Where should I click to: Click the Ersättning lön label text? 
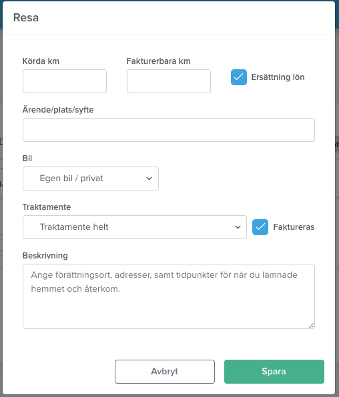point(278,77)
